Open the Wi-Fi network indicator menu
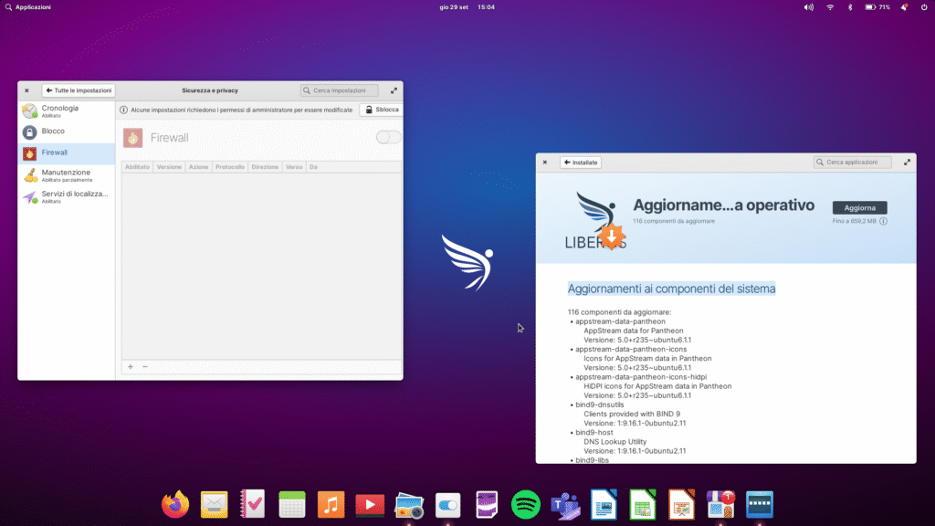935x526 pixels. pyautogui.click(x=830, y=7)
